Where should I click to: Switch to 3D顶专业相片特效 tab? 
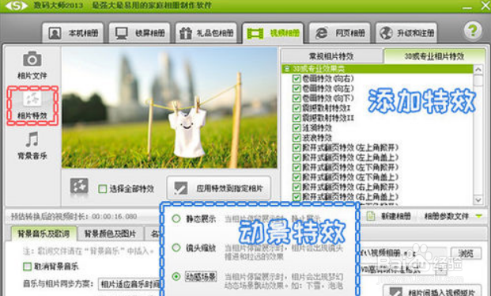434,56
